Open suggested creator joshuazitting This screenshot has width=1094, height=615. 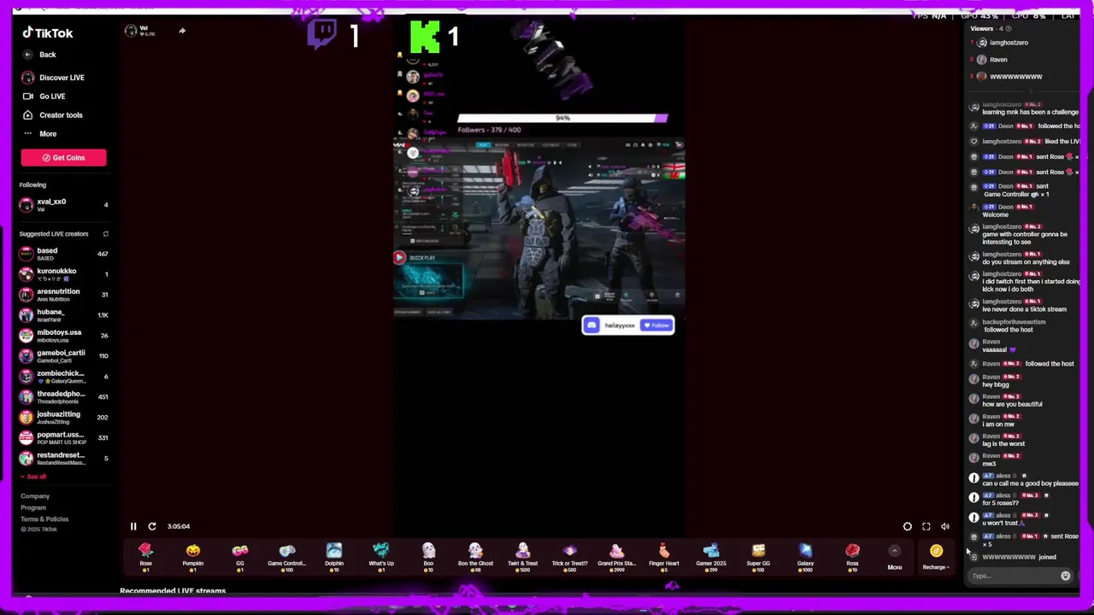point(64,418)
